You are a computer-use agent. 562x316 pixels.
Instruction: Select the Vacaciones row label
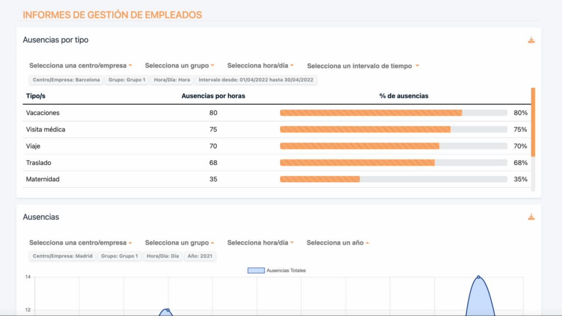point(43,113)
